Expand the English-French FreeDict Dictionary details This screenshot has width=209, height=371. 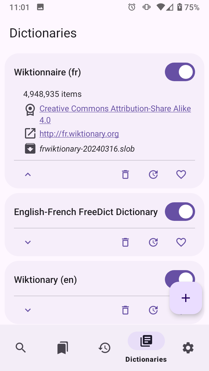(28, 242)
